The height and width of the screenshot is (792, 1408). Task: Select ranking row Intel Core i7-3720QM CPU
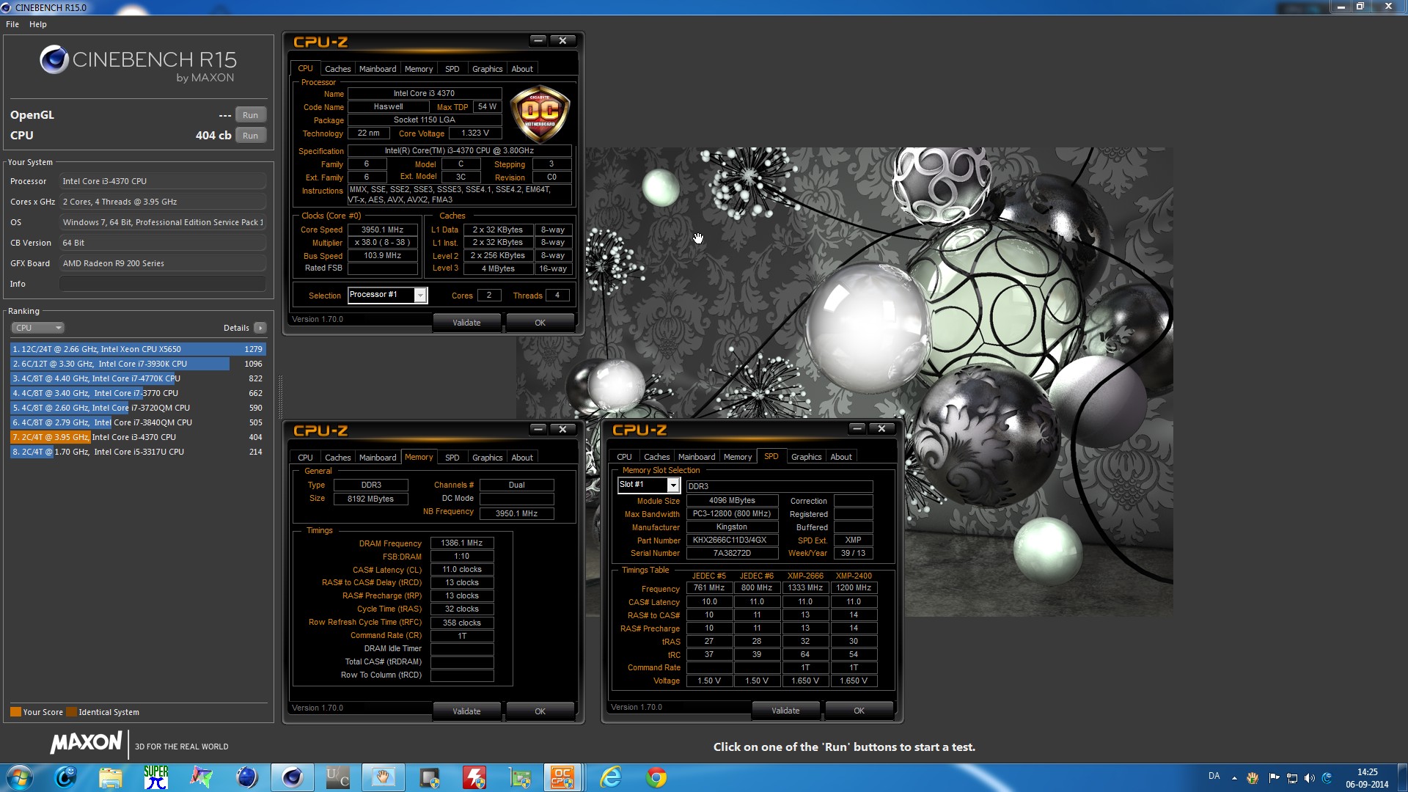(138, 408)
